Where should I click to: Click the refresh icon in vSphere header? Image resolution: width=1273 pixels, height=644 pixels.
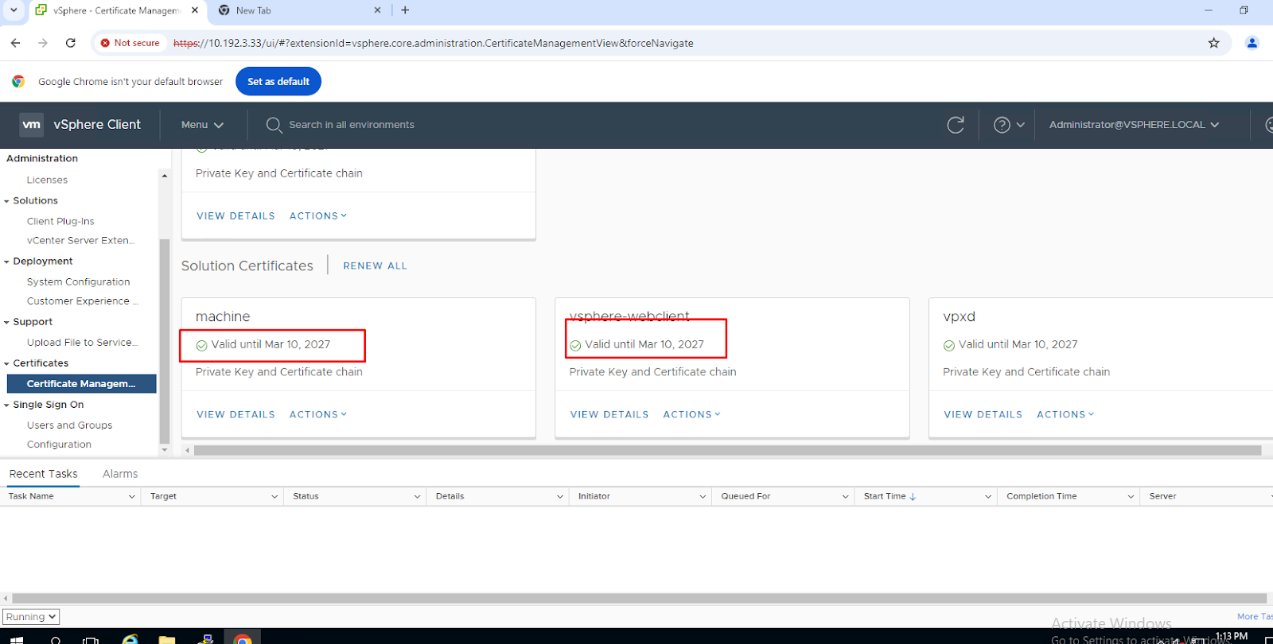(x=956, y=125)
